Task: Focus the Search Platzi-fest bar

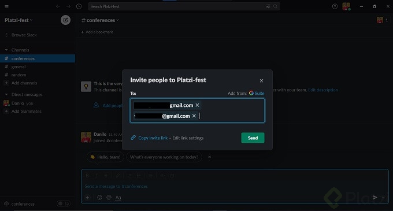Action: pyautogui.click(x=184, y=6)
